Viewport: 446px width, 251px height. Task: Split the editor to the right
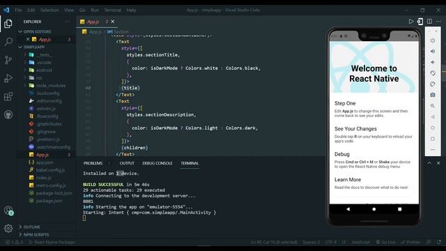pyautogui.click(x=429, y=22)
